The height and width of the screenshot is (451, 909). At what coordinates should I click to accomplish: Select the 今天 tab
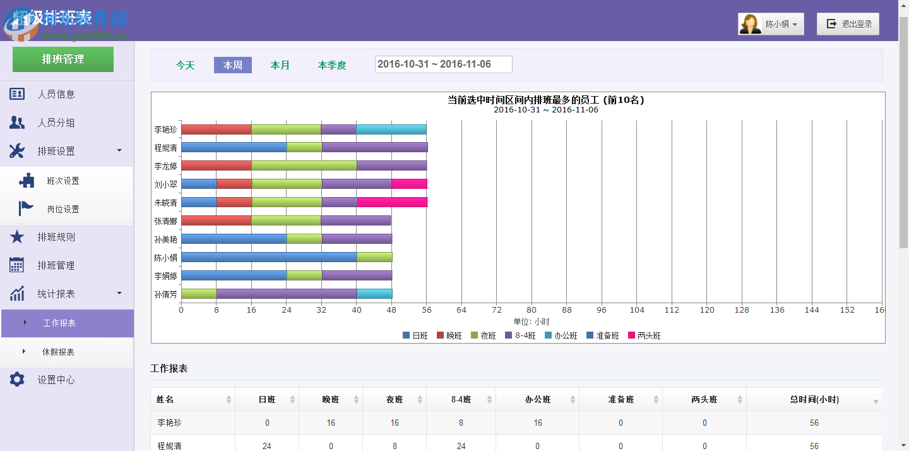[x=186, y=64]
